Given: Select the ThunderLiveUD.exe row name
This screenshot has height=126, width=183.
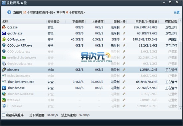Looking at the screenshot, I should point(21,94).
